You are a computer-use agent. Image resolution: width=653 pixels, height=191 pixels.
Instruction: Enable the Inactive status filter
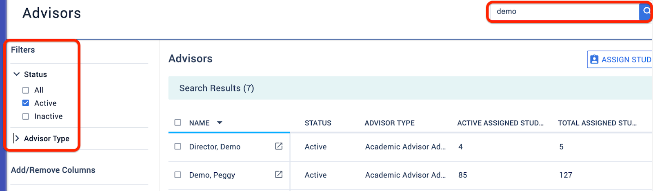coord(26,116)
